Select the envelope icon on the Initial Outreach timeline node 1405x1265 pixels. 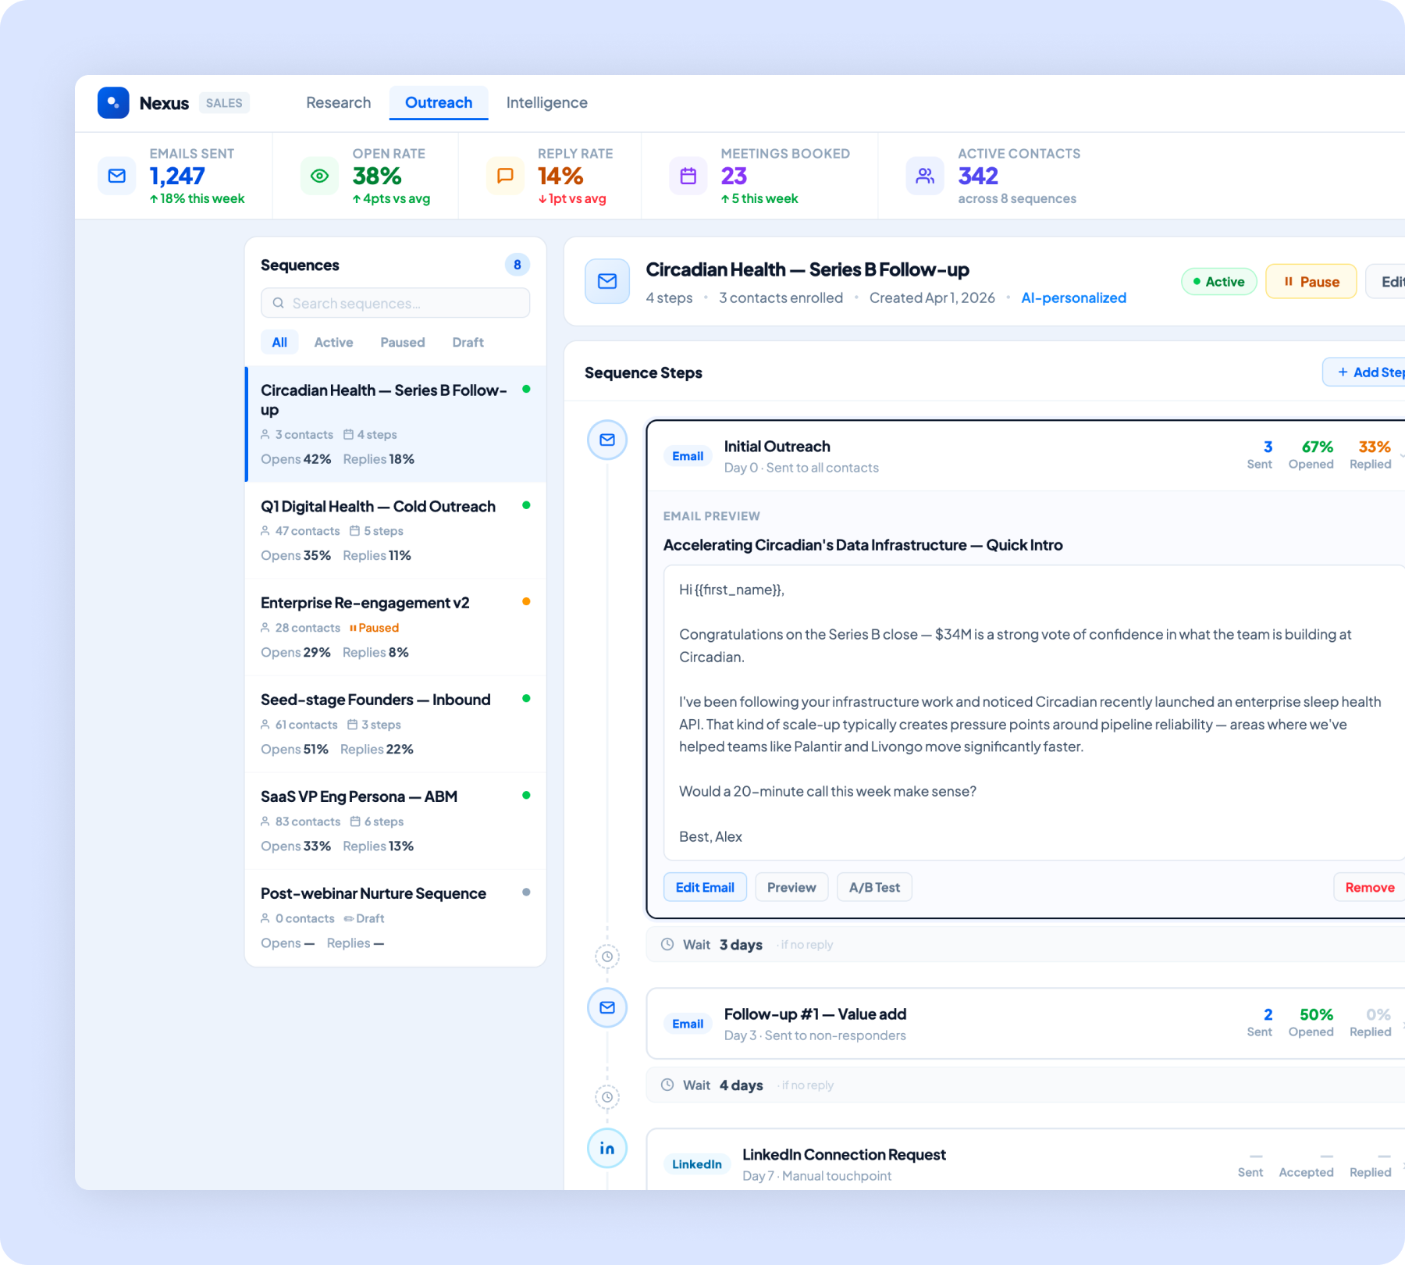click(607, 440)
